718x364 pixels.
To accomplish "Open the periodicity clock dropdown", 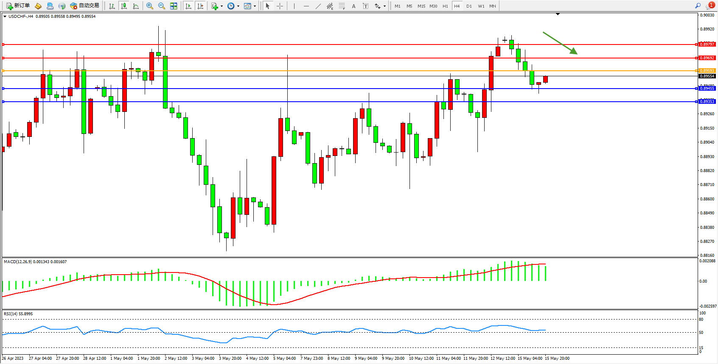I will (238, 6).
